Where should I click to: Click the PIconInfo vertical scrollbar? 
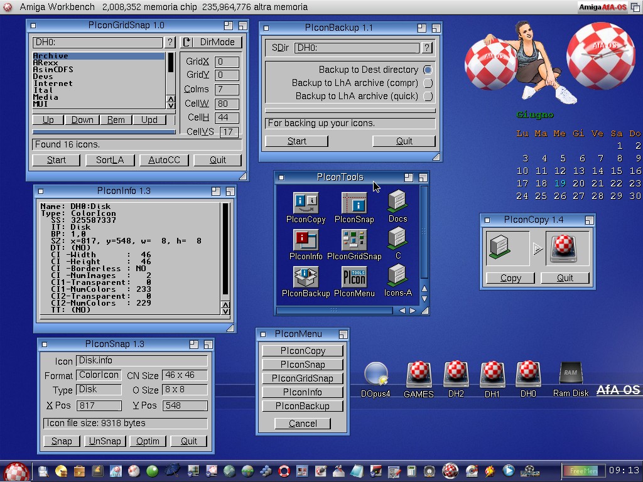coord(225,251)
